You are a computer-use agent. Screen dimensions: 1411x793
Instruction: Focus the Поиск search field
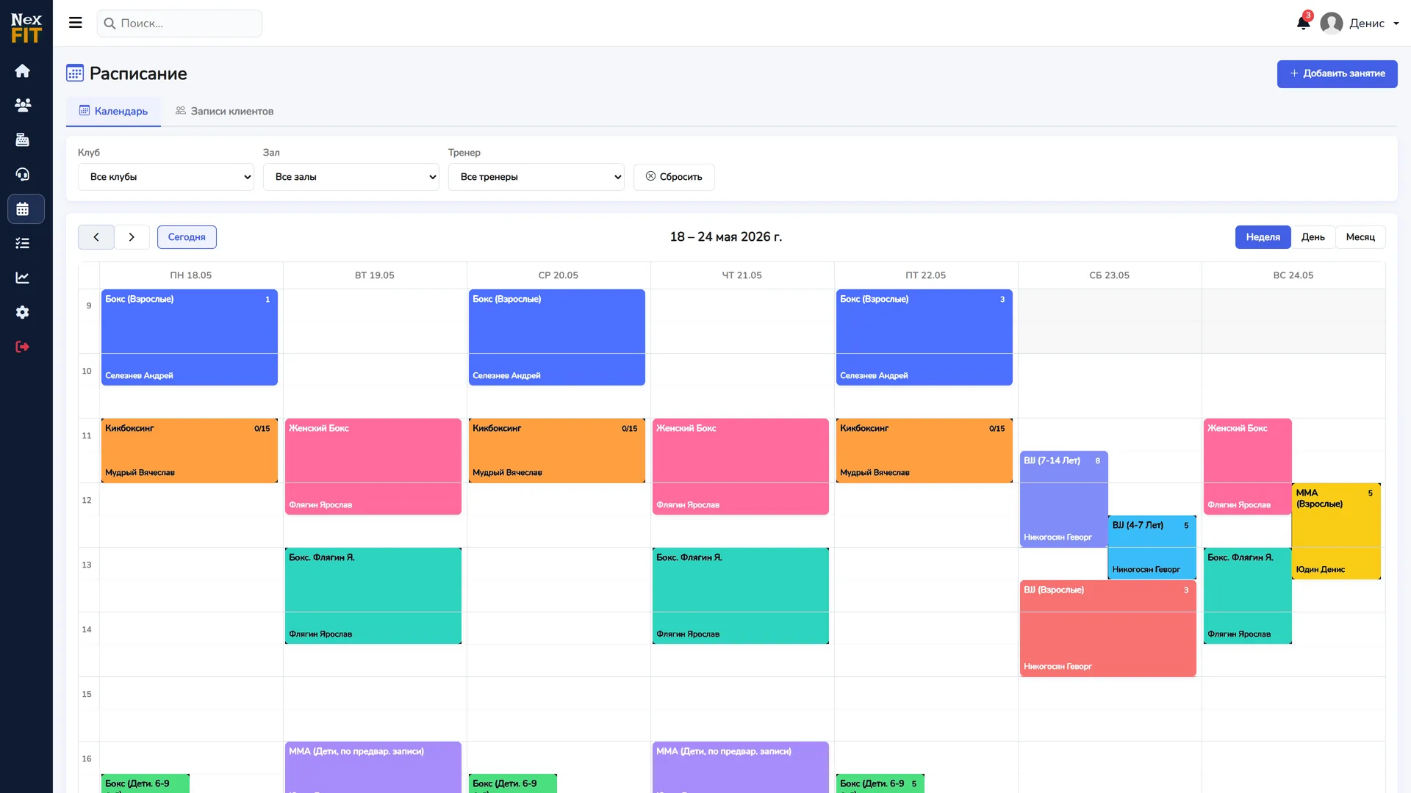point(179,23)
